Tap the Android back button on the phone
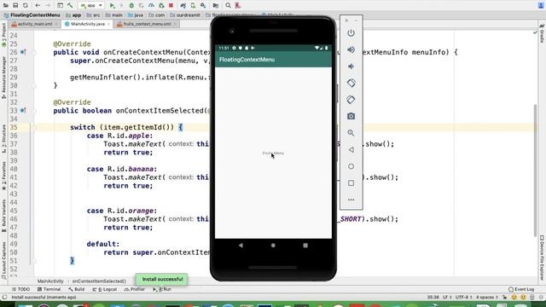546x307 pixels. tap(241, 246)
